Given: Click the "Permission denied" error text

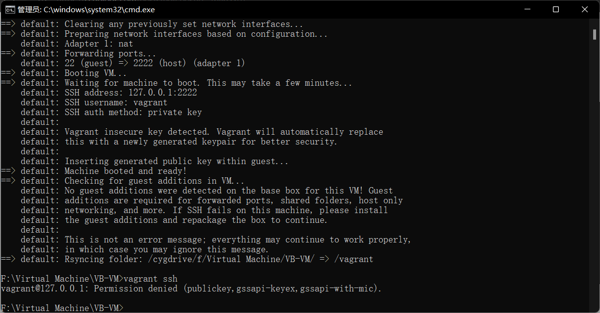Looking at the screenshot, I should click(x=136, y=289).
